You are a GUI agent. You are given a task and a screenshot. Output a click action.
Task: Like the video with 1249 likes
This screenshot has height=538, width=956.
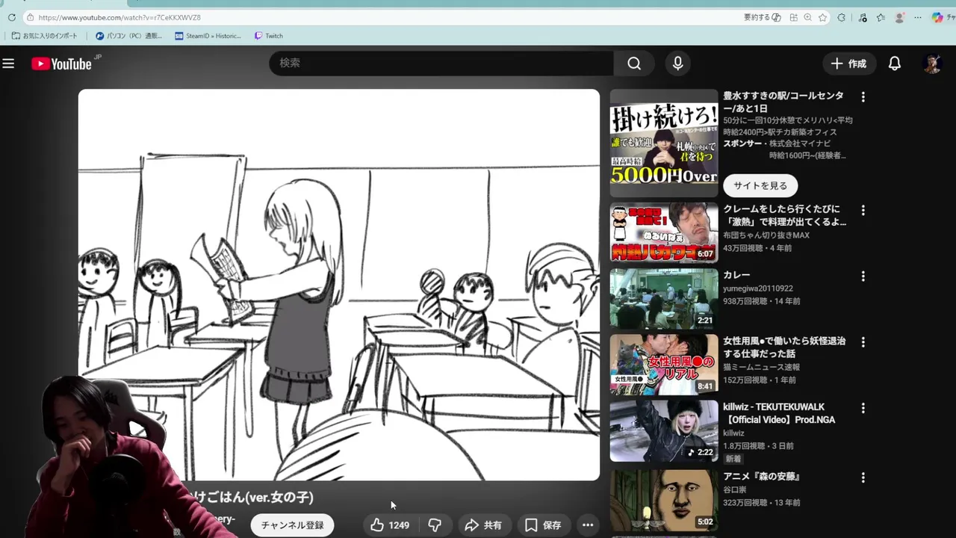[391, 525]
